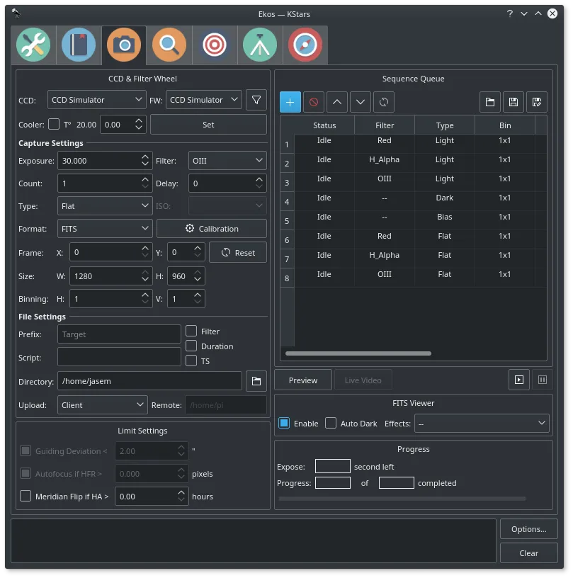The width and height of the screenshot is (573, 578).
Task: Open the Calibration options
Action: click(x=212, y=229)
